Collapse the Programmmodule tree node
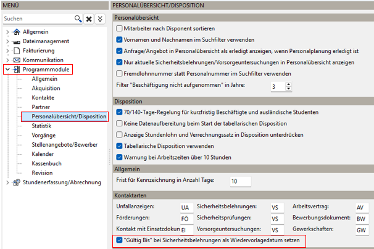Viewport: 374px width, 249px height. [7, 70]
